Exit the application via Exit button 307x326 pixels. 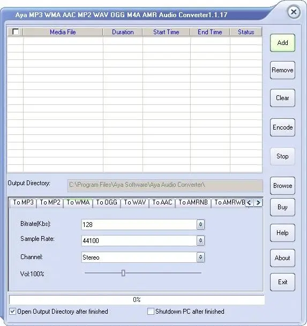tap(282, 282)
